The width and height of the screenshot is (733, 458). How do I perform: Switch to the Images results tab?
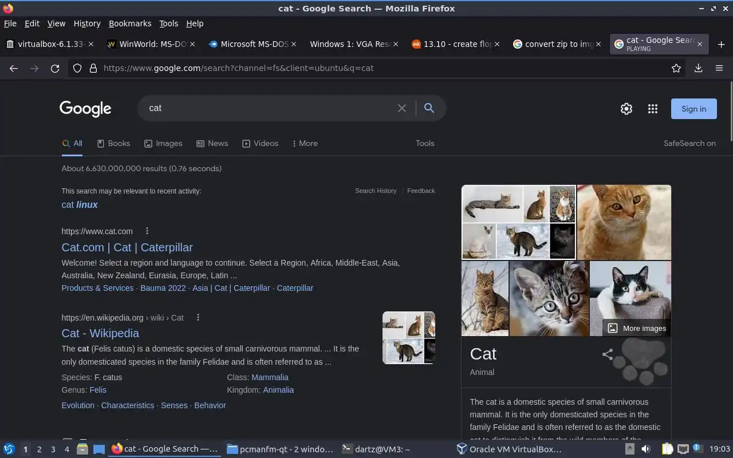pos(163,144)
